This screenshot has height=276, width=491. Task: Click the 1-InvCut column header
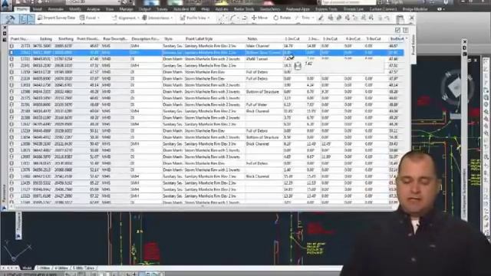[292, 39]
